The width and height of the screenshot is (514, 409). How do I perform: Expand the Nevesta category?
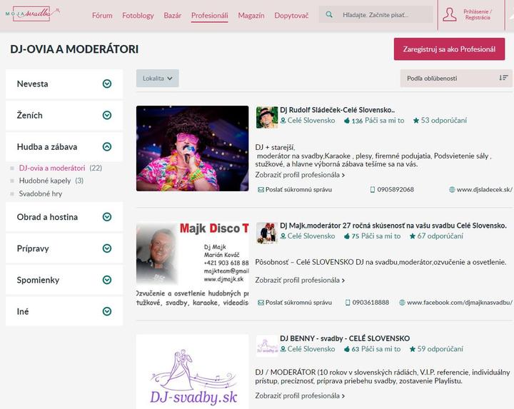tap(107, 84)
